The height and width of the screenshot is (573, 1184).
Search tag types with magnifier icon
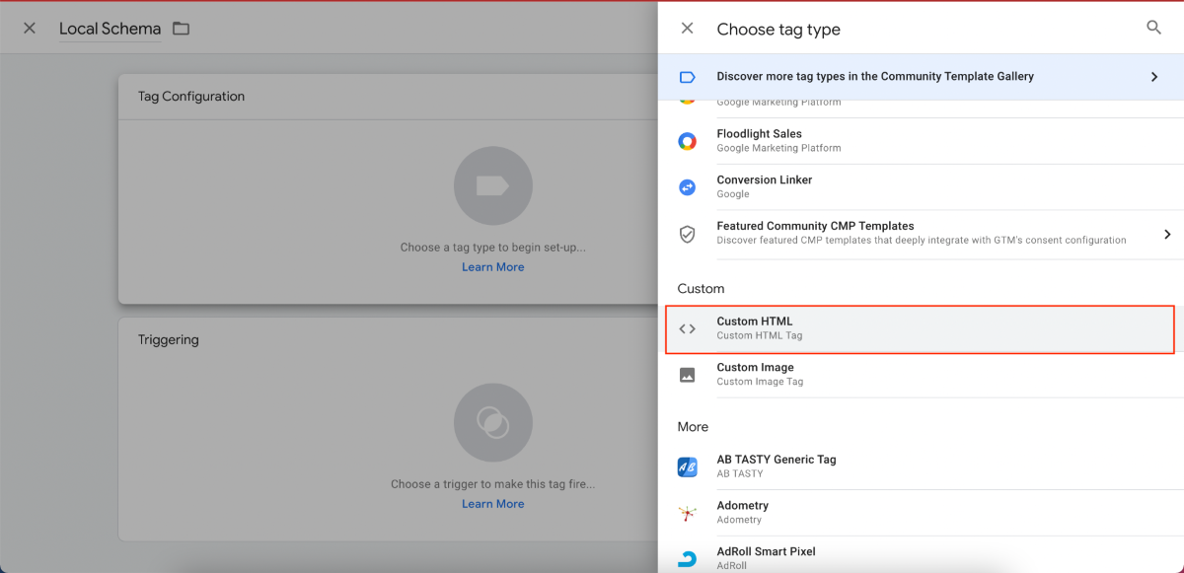(x=1153, y=28)
